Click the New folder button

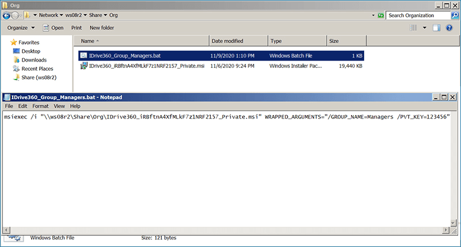[102, 28]
